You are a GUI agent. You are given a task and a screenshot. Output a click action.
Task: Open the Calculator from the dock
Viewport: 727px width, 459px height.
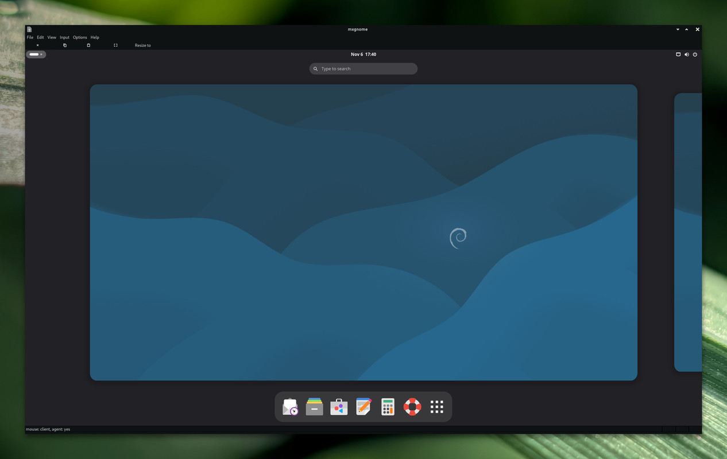388,407
